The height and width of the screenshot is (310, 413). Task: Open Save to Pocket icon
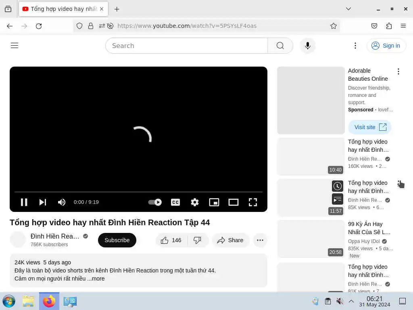click(374, 26)
